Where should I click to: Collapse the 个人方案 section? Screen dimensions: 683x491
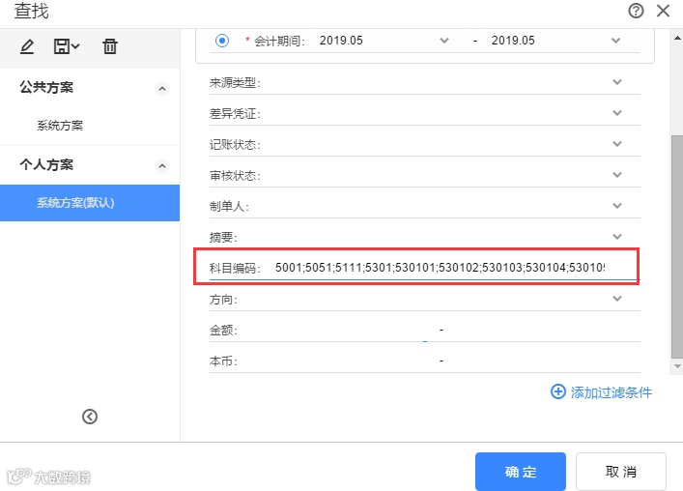coord(162,165)
